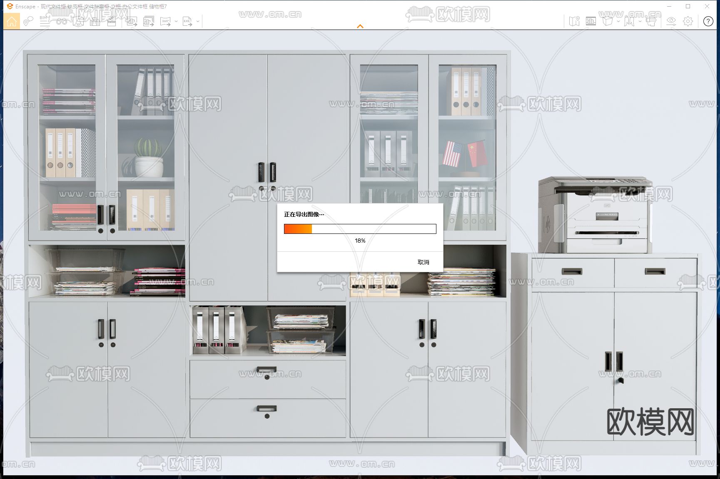Image resolution: width=720 pixels, height=479 pixels.
Task: Toggle Safe Frame display icon
Action: pyautogui.click(x=590, y=21)
